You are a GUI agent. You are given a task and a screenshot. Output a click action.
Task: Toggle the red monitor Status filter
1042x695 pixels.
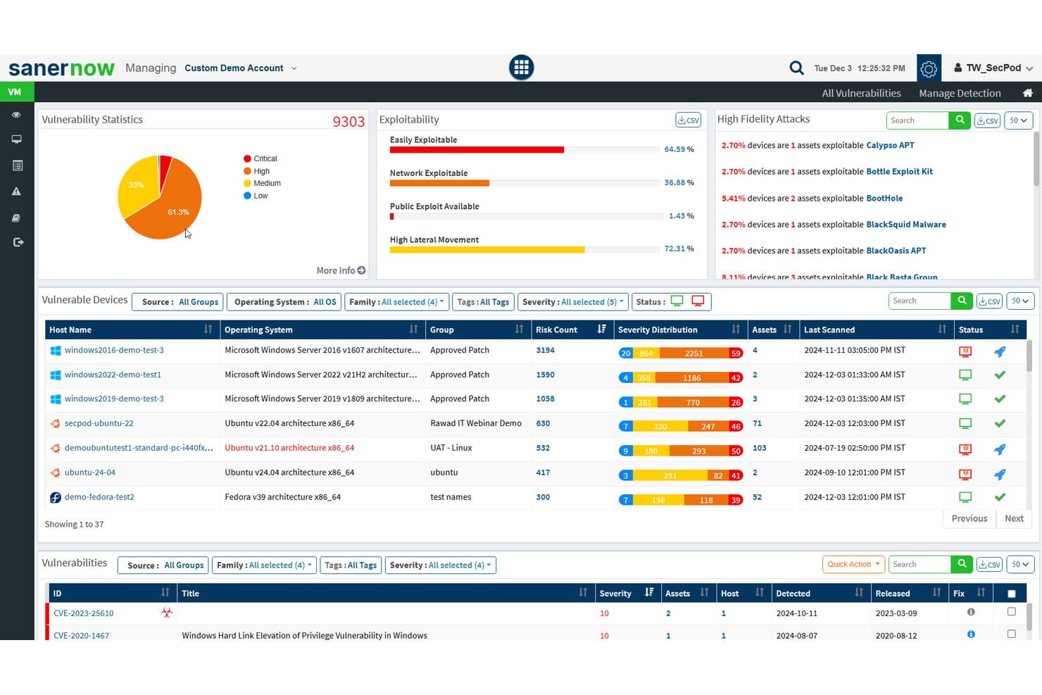pos(698,301)
